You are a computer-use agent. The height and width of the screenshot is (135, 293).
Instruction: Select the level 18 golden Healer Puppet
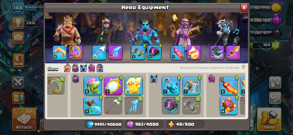[134, 86]
